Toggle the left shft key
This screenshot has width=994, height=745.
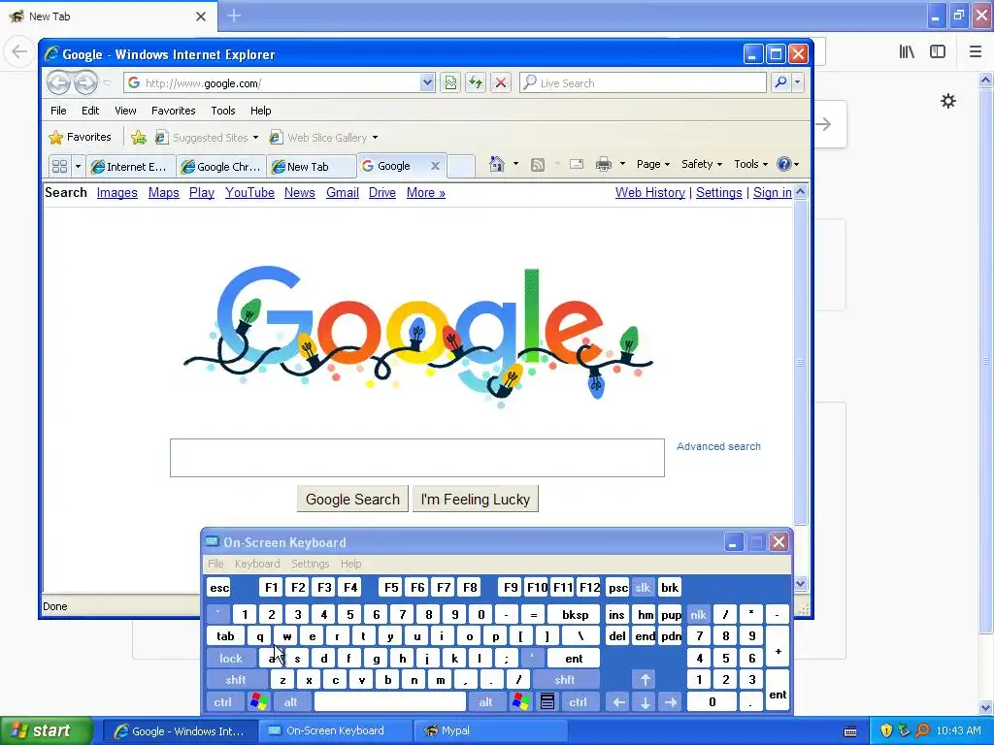(x=236, y=680)
